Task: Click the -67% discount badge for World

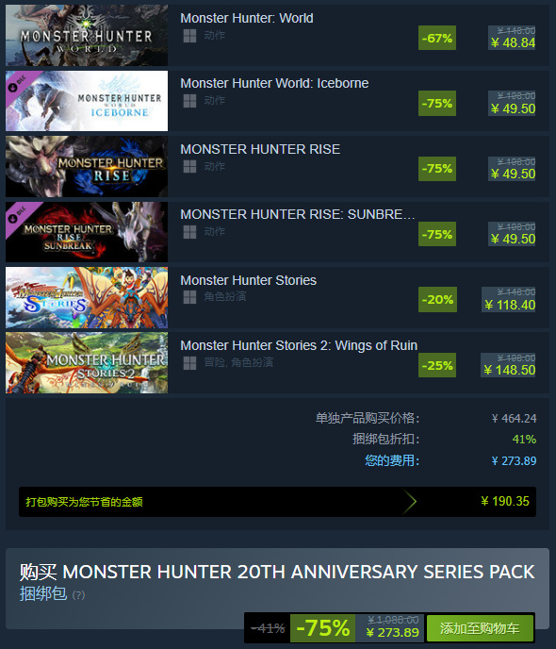Action: click(x=437, y=38)
